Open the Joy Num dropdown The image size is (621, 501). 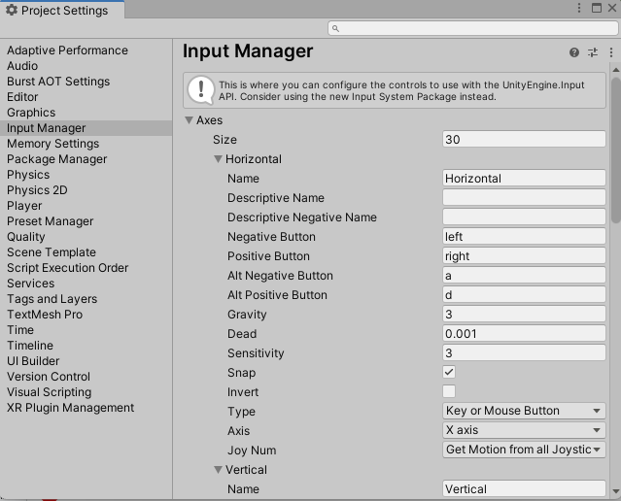tap(524, 450)
